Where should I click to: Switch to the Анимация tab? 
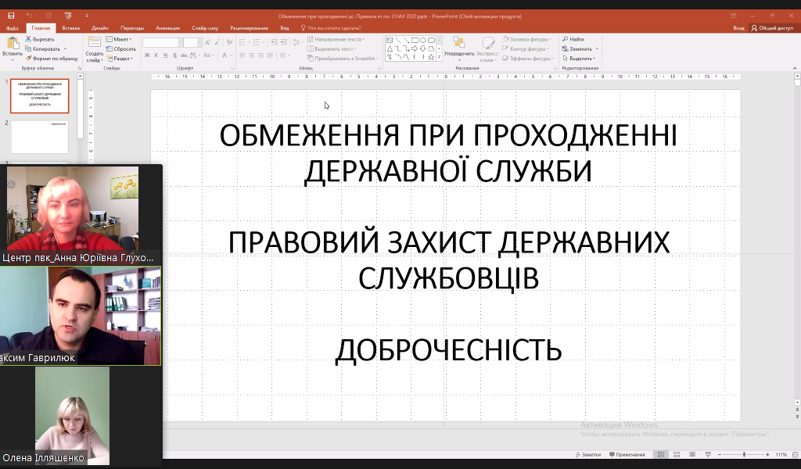coord(167,27)
